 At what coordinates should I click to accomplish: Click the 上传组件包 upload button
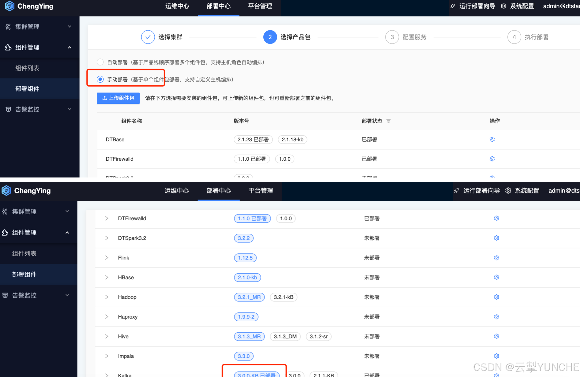[x=118, y=98]
